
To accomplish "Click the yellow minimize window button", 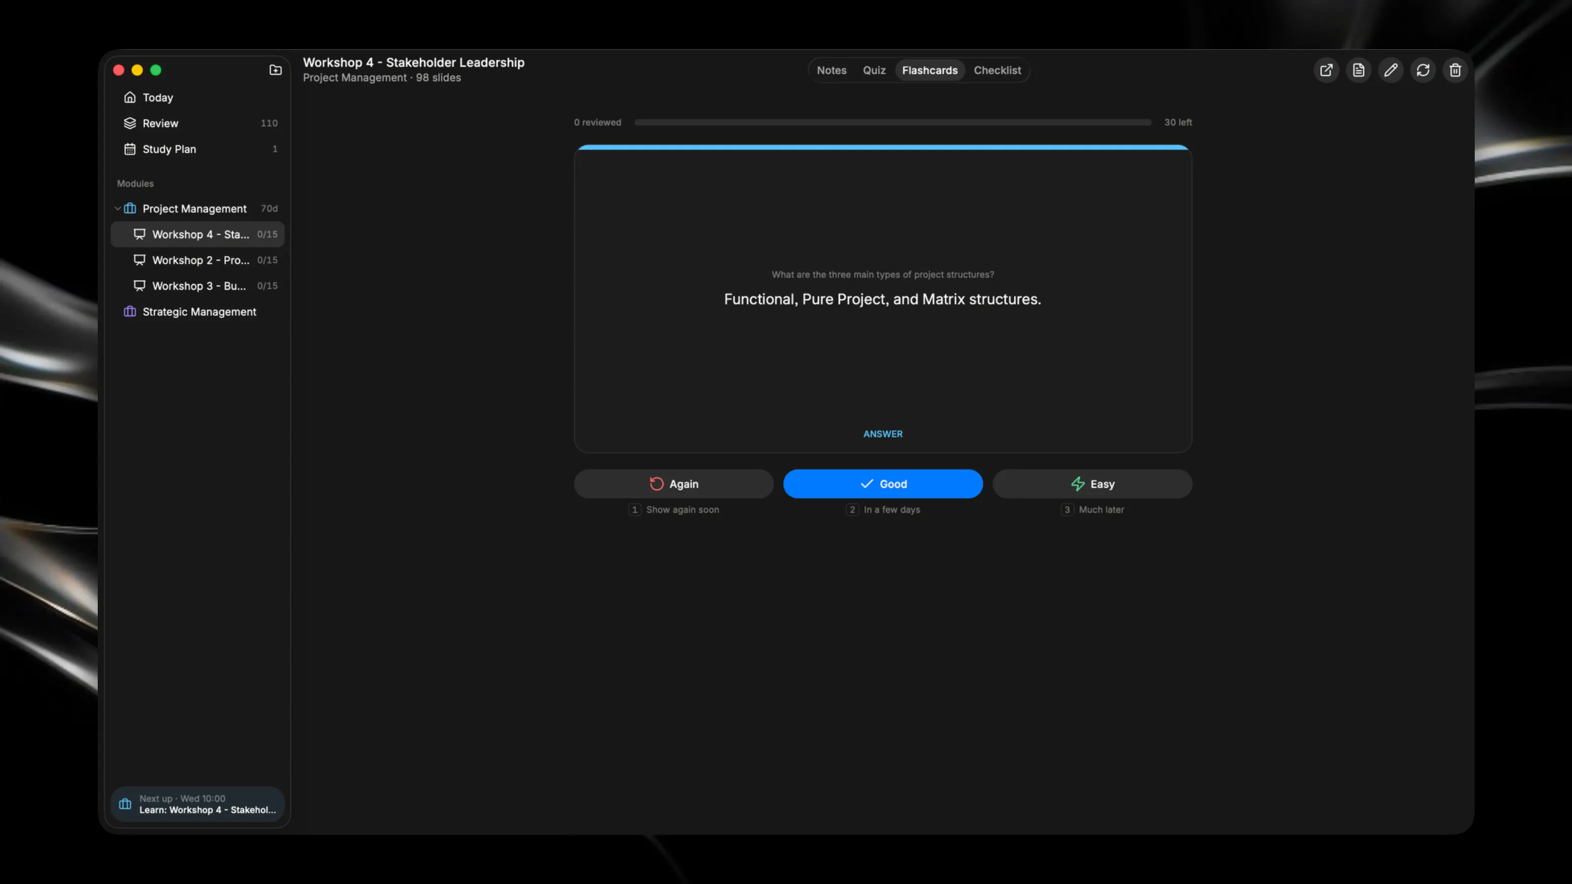I will pos(138,70).
